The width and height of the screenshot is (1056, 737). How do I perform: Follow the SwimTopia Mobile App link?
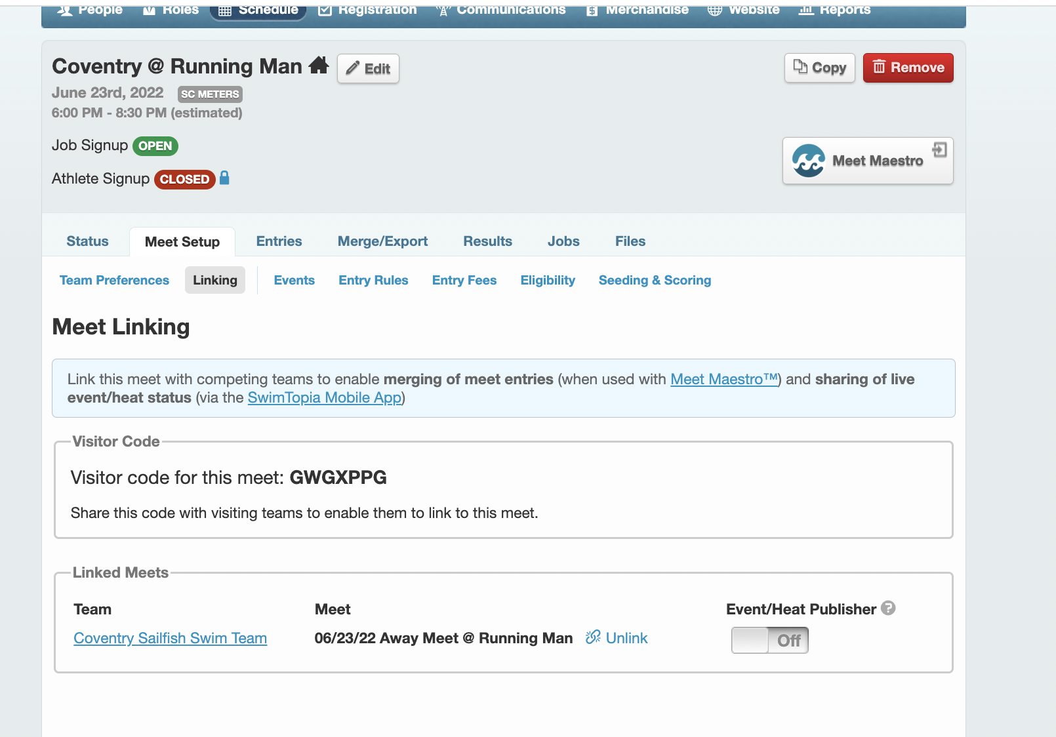(x=324, y=397)
